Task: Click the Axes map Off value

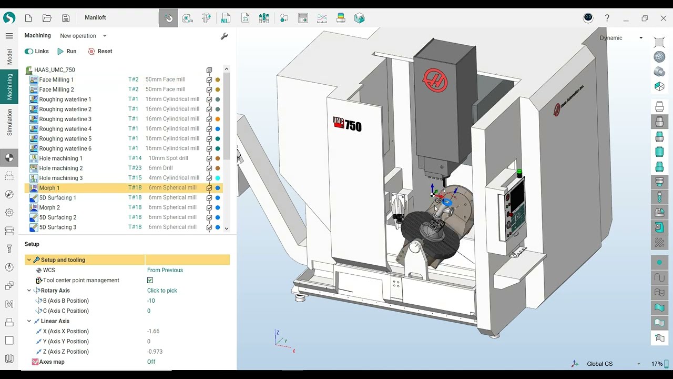Action: pyautogui.click(x=151, y=362)
